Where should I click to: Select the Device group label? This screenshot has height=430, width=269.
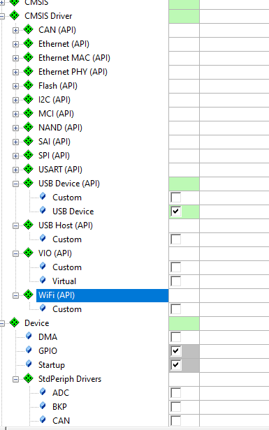click(37, 323)
